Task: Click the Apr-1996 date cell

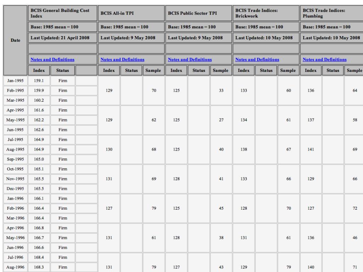Action: 15,228
